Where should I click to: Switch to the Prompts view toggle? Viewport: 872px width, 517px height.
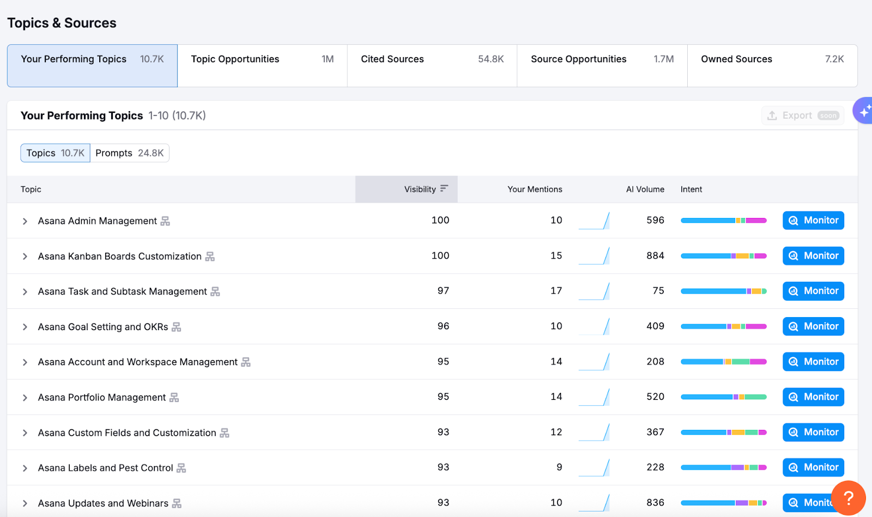point(129,153)
